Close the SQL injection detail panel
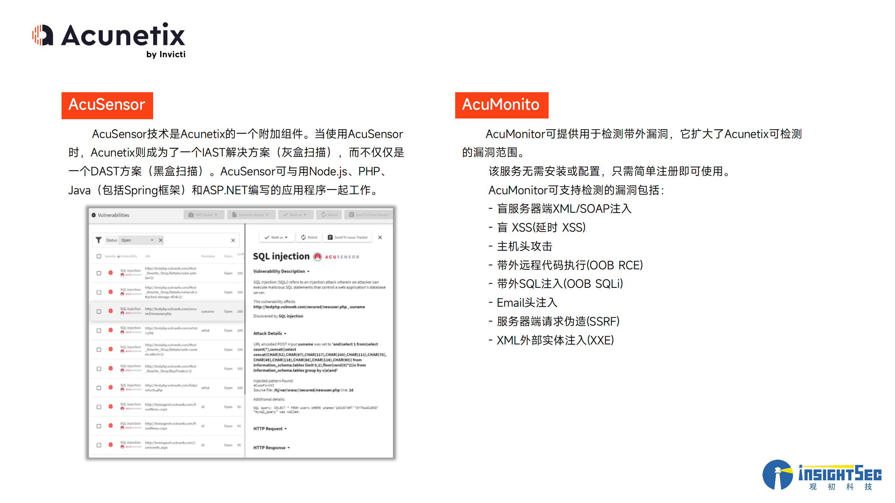Viewport: 895px width, 503px height. [380, 238]
